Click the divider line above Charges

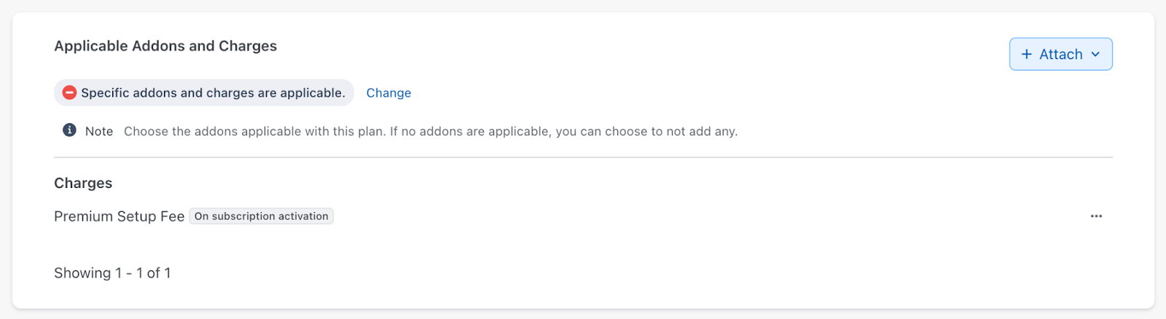coord(583,157)
